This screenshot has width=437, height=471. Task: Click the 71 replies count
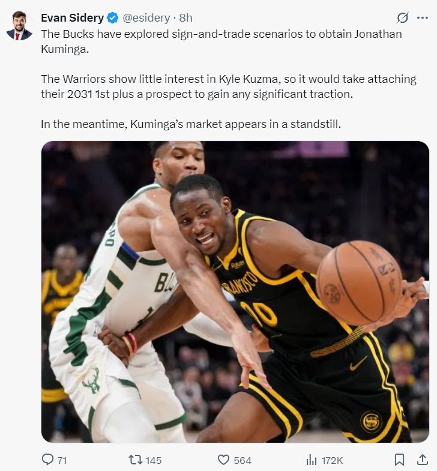coord(62,460)
